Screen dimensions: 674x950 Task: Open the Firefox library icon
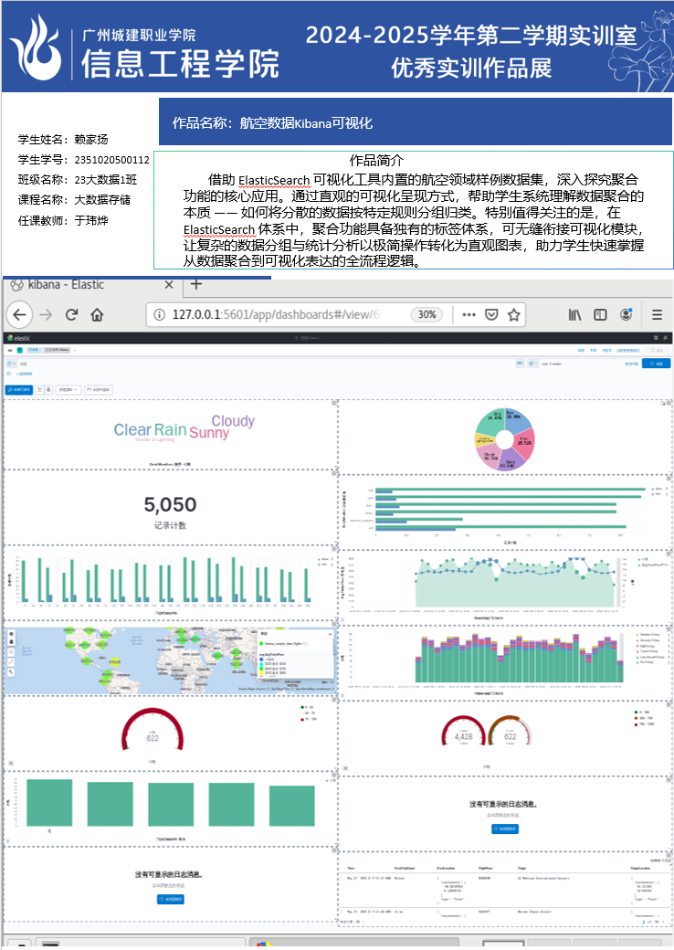[574, 314]
